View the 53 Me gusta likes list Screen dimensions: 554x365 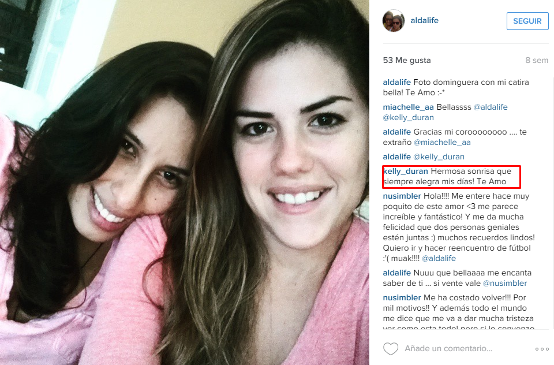pyautogui.click(x=407, y=60)
